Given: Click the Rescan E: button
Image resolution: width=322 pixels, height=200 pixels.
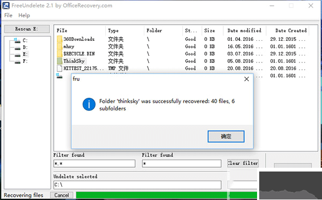Looking at the screenshot, I should point(27,29).
